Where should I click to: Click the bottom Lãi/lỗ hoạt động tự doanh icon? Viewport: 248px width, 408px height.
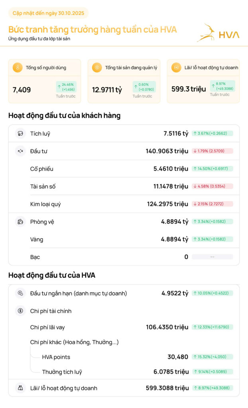(x=20, y=388)
